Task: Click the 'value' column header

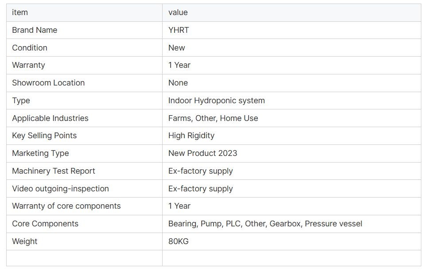Action: 178,12
